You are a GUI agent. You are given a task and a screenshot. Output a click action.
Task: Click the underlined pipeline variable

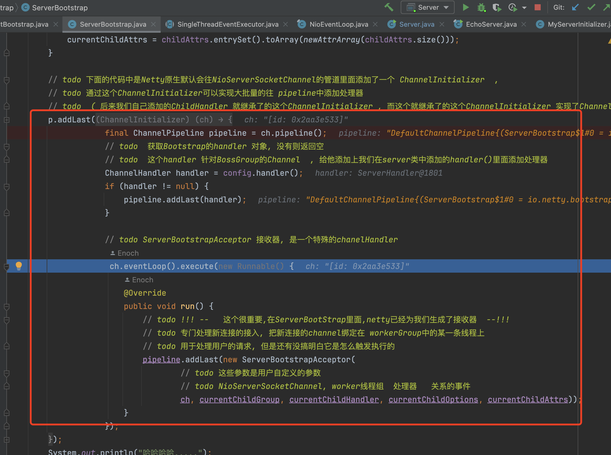pyautogui.click(x=161, y=360)
